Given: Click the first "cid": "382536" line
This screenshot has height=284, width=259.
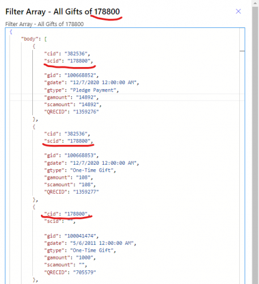Looking at the screenshot, I should click(67, 53).
